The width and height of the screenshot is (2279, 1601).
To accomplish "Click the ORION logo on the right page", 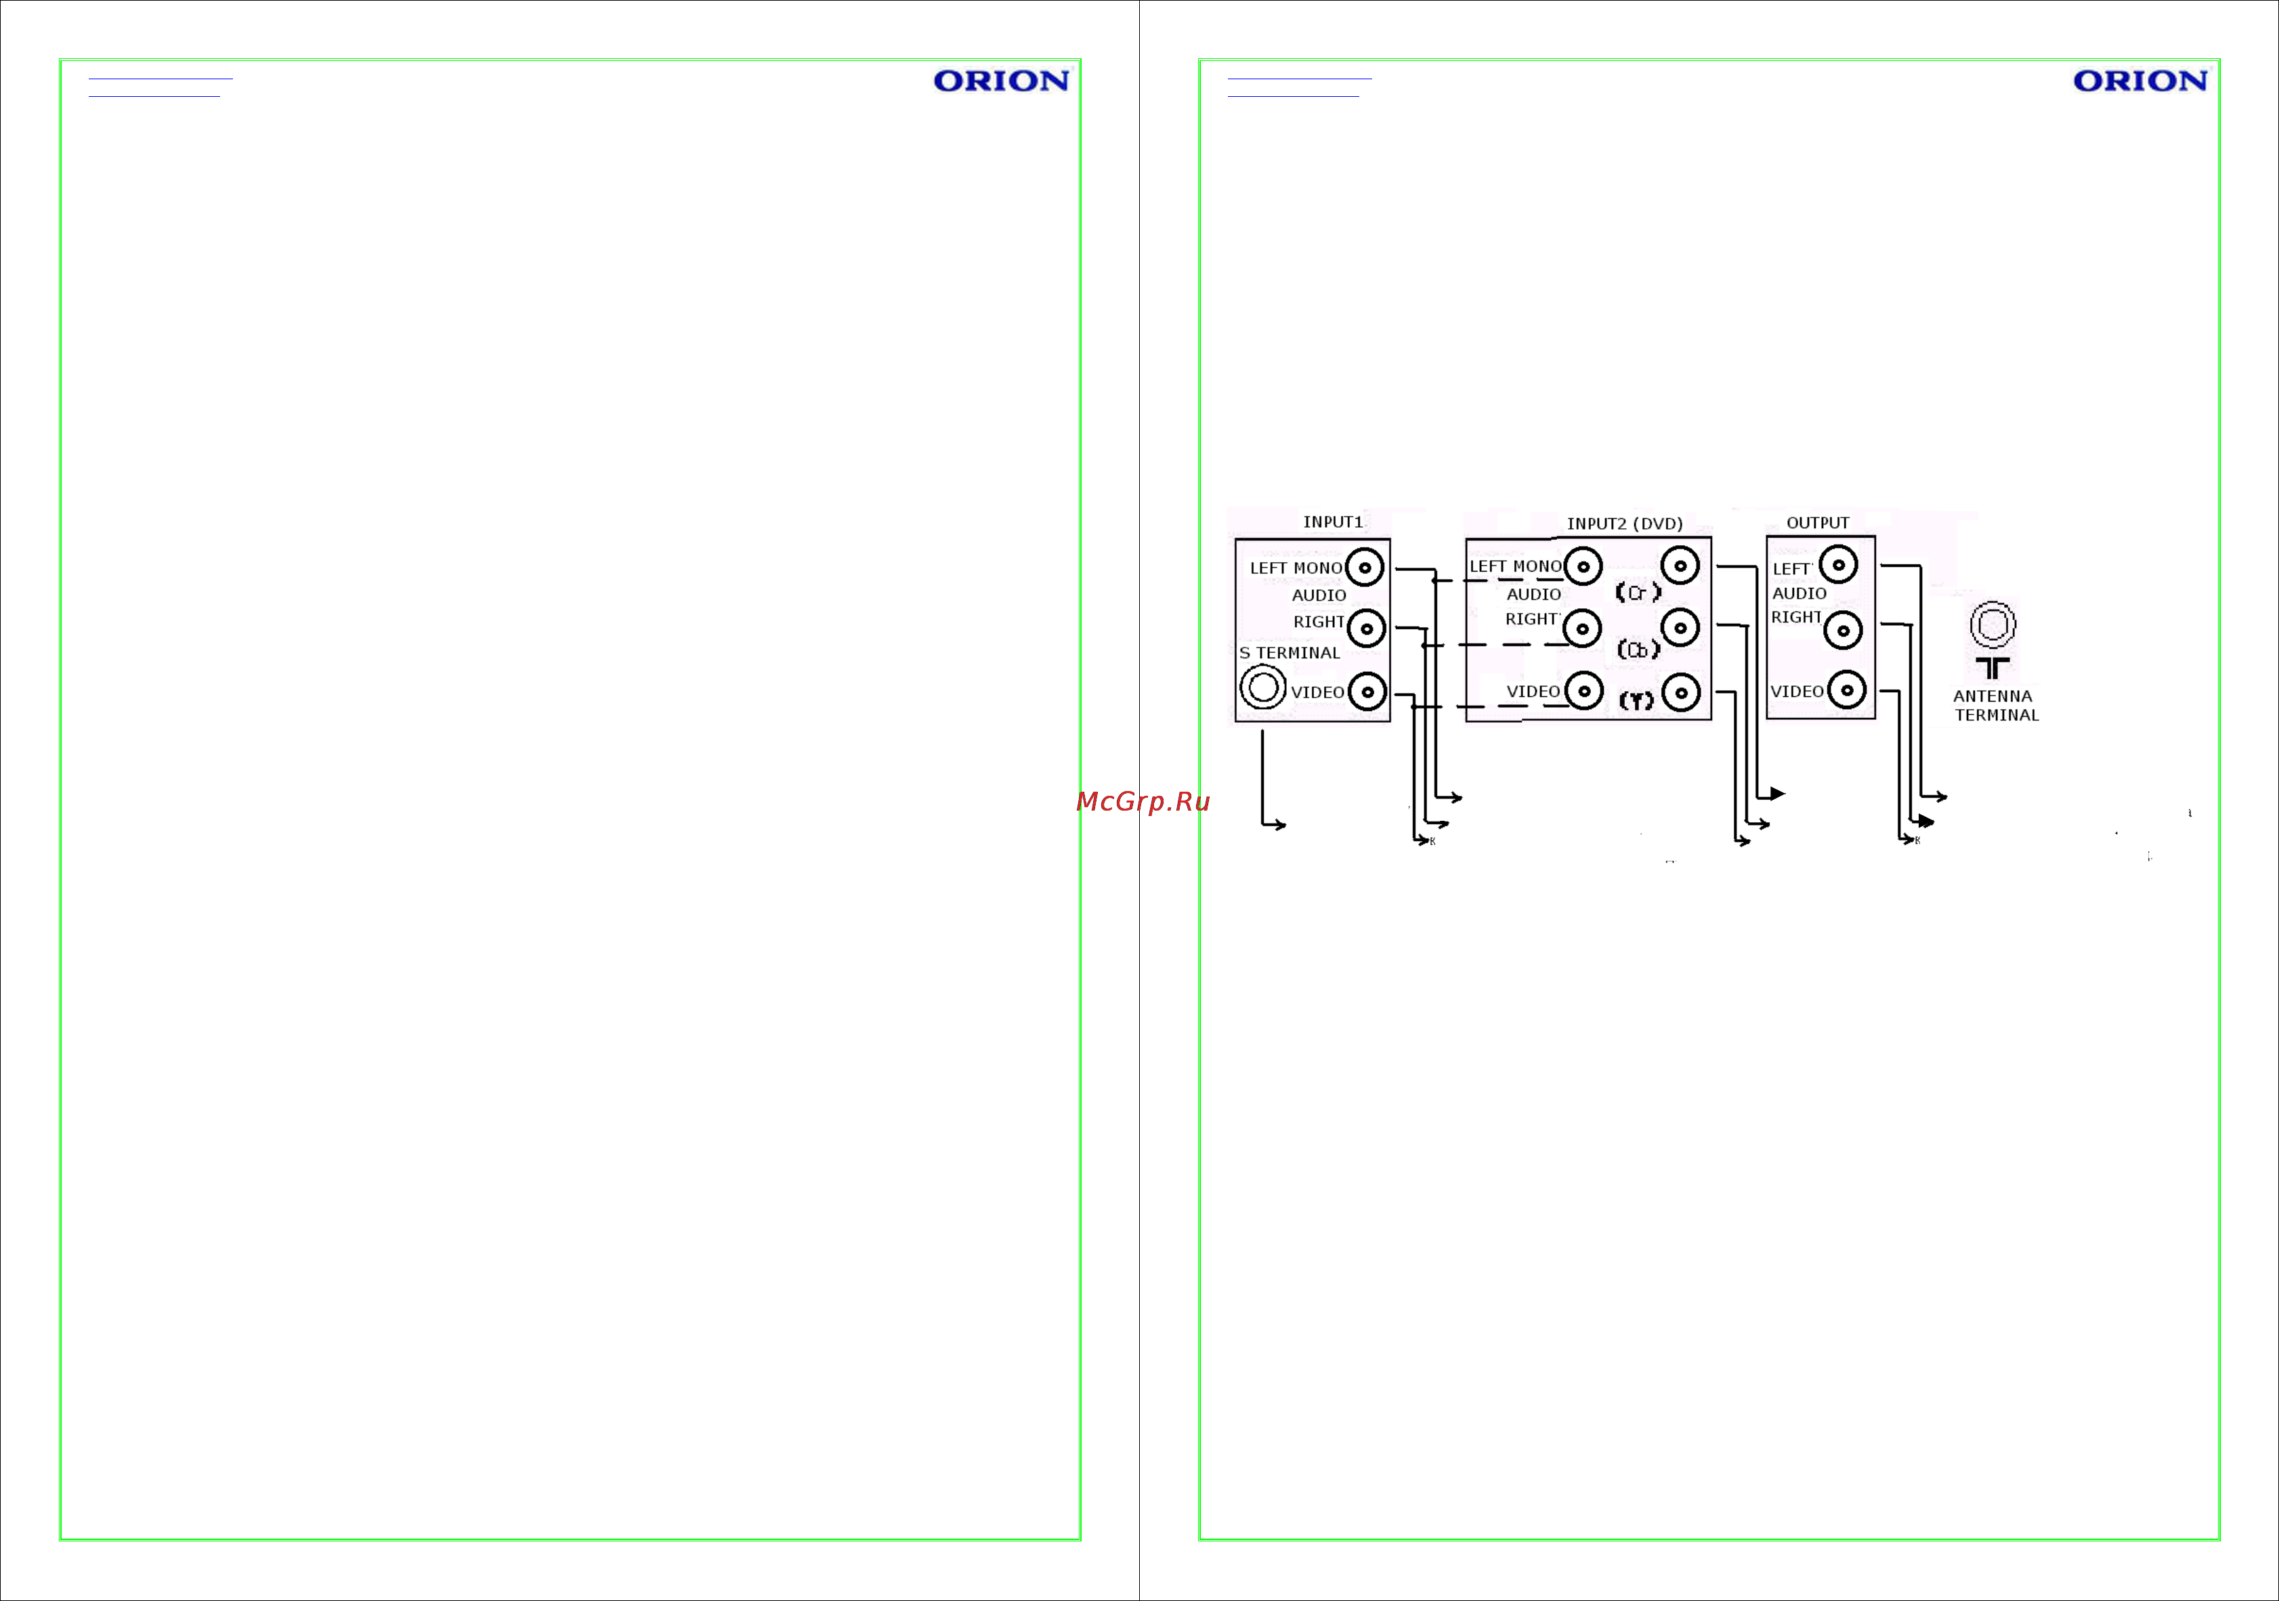I will [2140, 81].
